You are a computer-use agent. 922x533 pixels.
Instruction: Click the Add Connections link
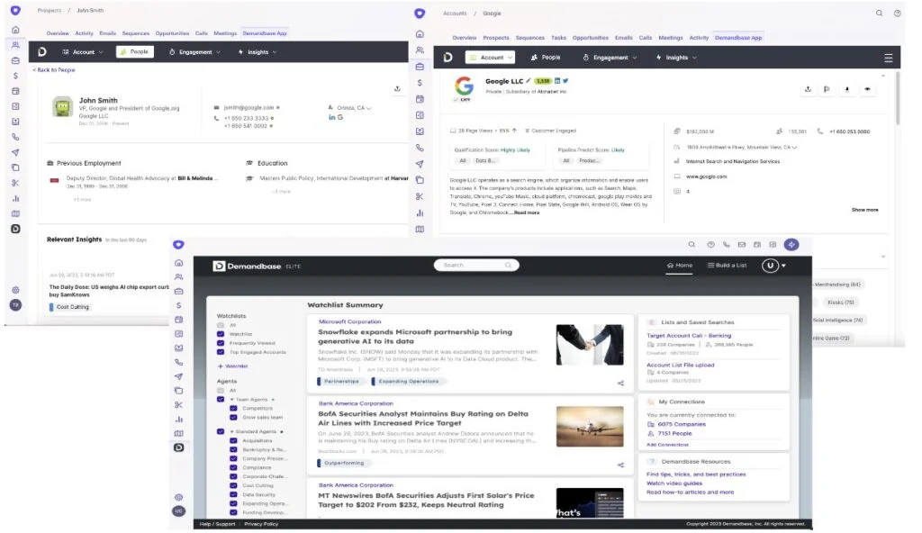(667, 445)
